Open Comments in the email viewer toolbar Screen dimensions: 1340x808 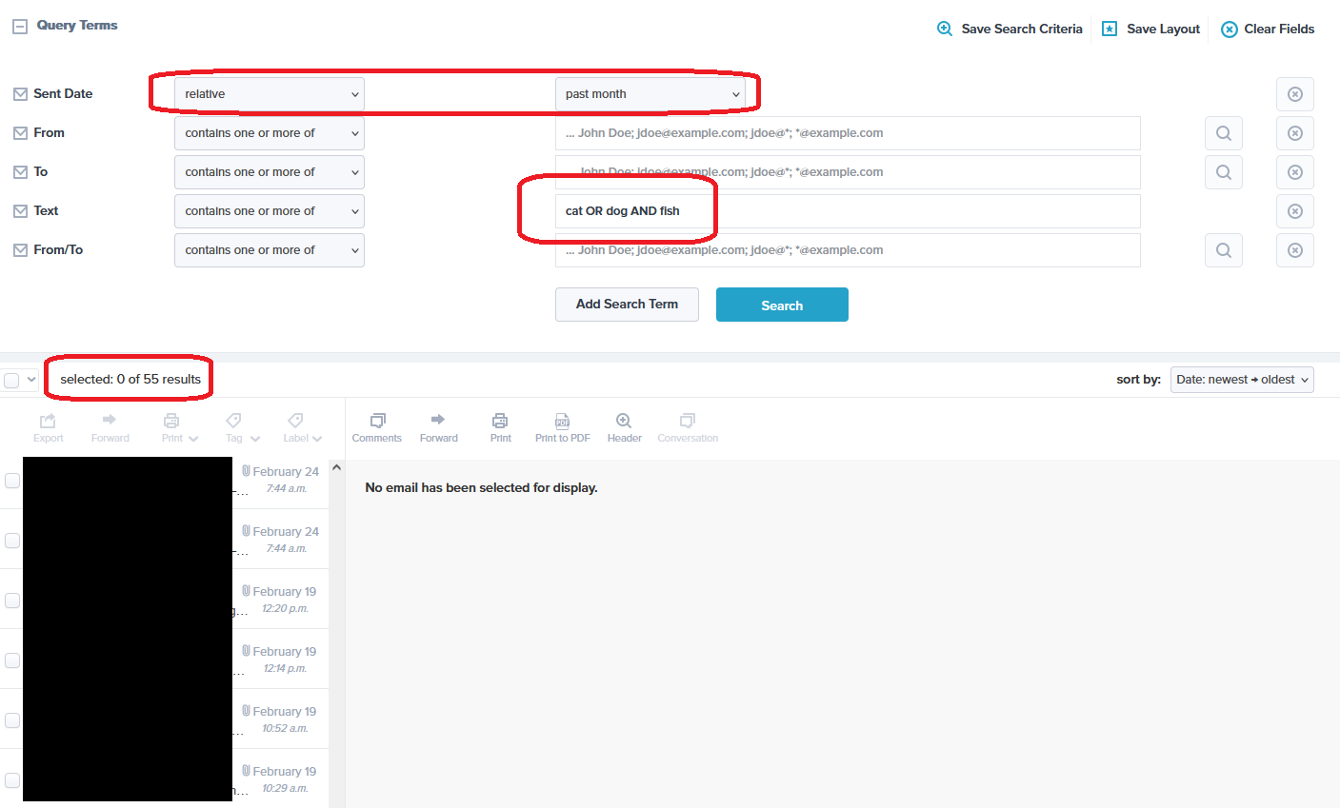377,421
